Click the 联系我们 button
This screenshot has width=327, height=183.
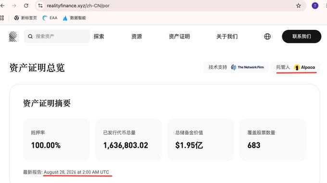pos(302,36)
